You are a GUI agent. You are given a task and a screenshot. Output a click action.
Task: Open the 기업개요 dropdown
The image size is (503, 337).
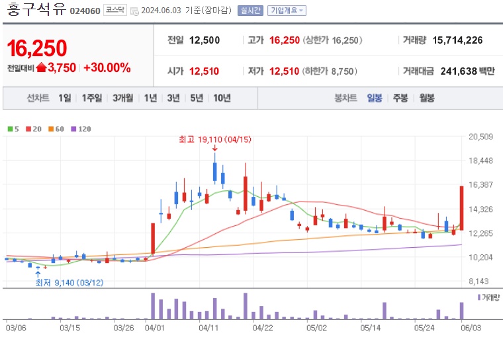click(287, 11)
